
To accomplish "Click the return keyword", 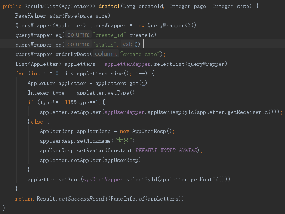I will click(25, 199).
